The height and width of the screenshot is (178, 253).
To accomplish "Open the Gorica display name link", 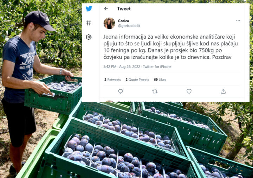I will pyautogui.click(x=123, y=21).
